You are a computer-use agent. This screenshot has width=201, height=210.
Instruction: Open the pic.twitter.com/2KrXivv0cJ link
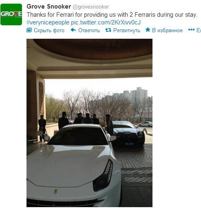(x=106, y=22)
